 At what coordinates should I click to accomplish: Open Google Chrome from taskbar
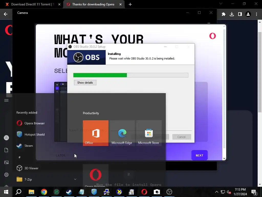coord(44,192)
